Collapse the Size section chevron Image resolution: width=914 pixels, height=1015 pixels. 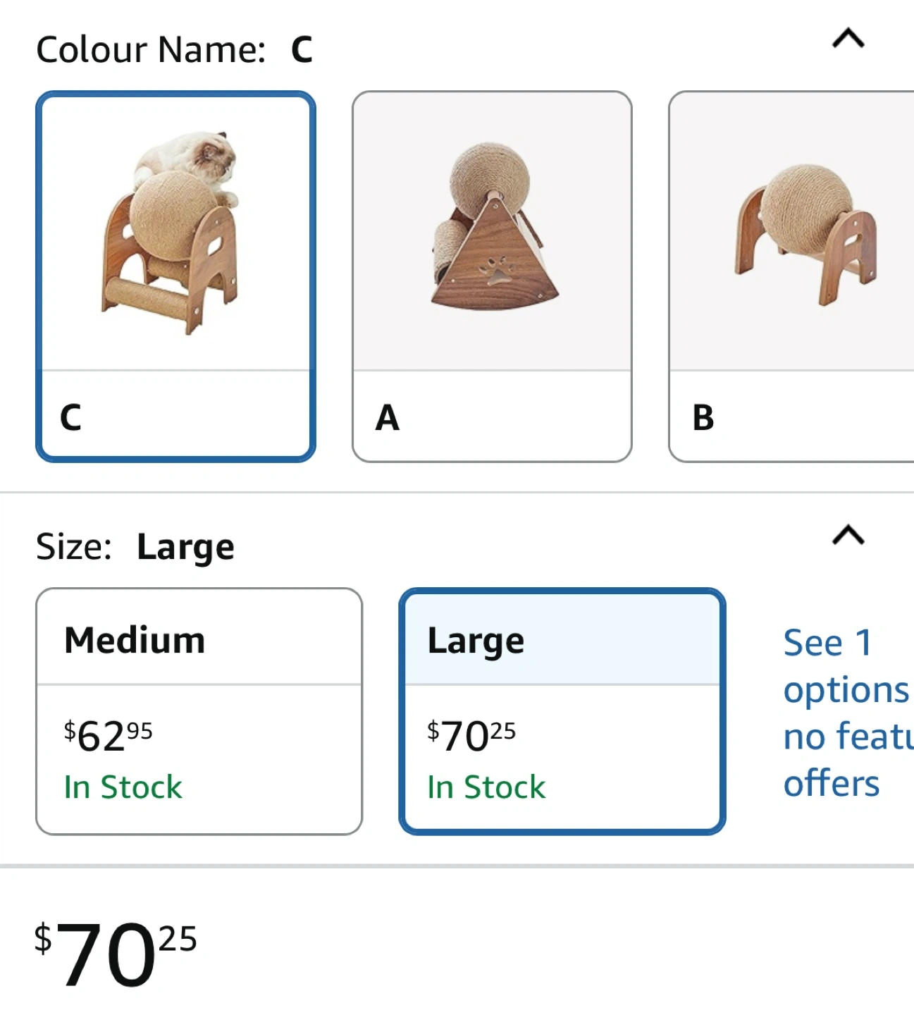coord(848,535)
